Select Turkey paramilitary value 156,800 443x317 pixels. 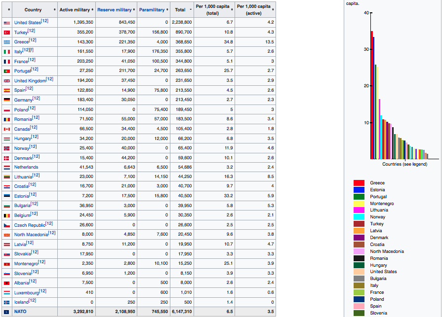160,32
